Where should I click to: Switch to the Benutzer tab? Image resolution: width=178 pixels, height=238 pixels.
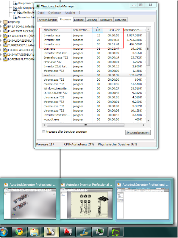click(121, 20)
